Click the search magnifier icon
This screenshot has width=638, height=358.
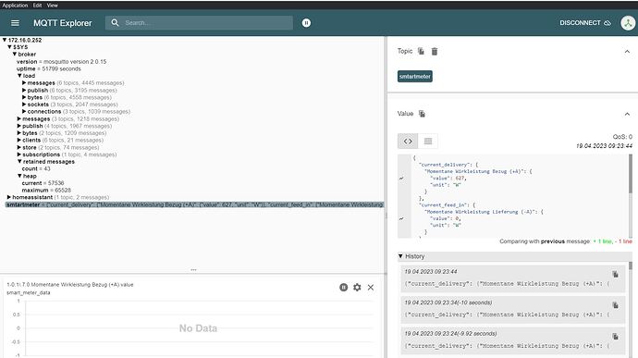click(116, 23)
